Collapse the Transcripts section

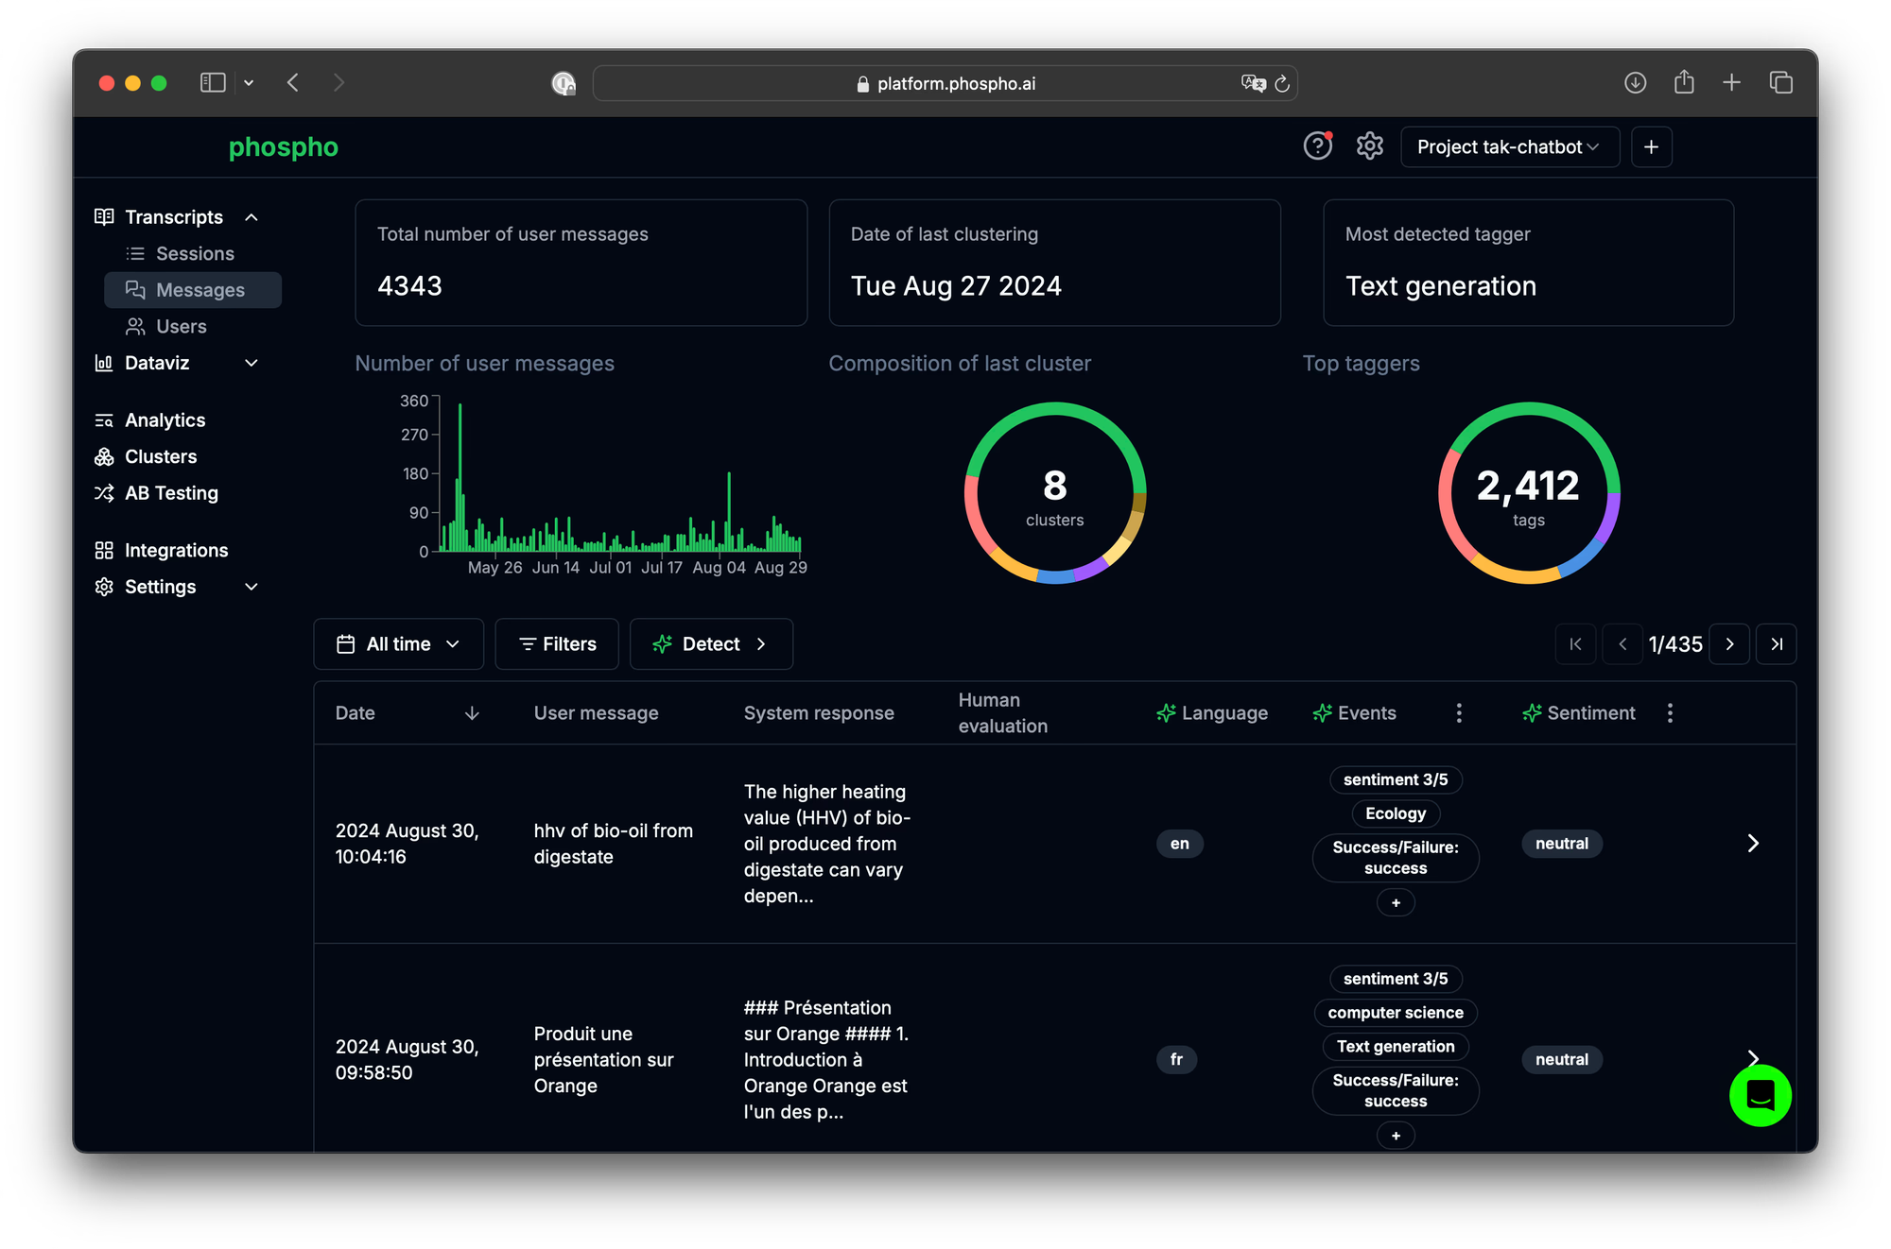click(251, 216)
